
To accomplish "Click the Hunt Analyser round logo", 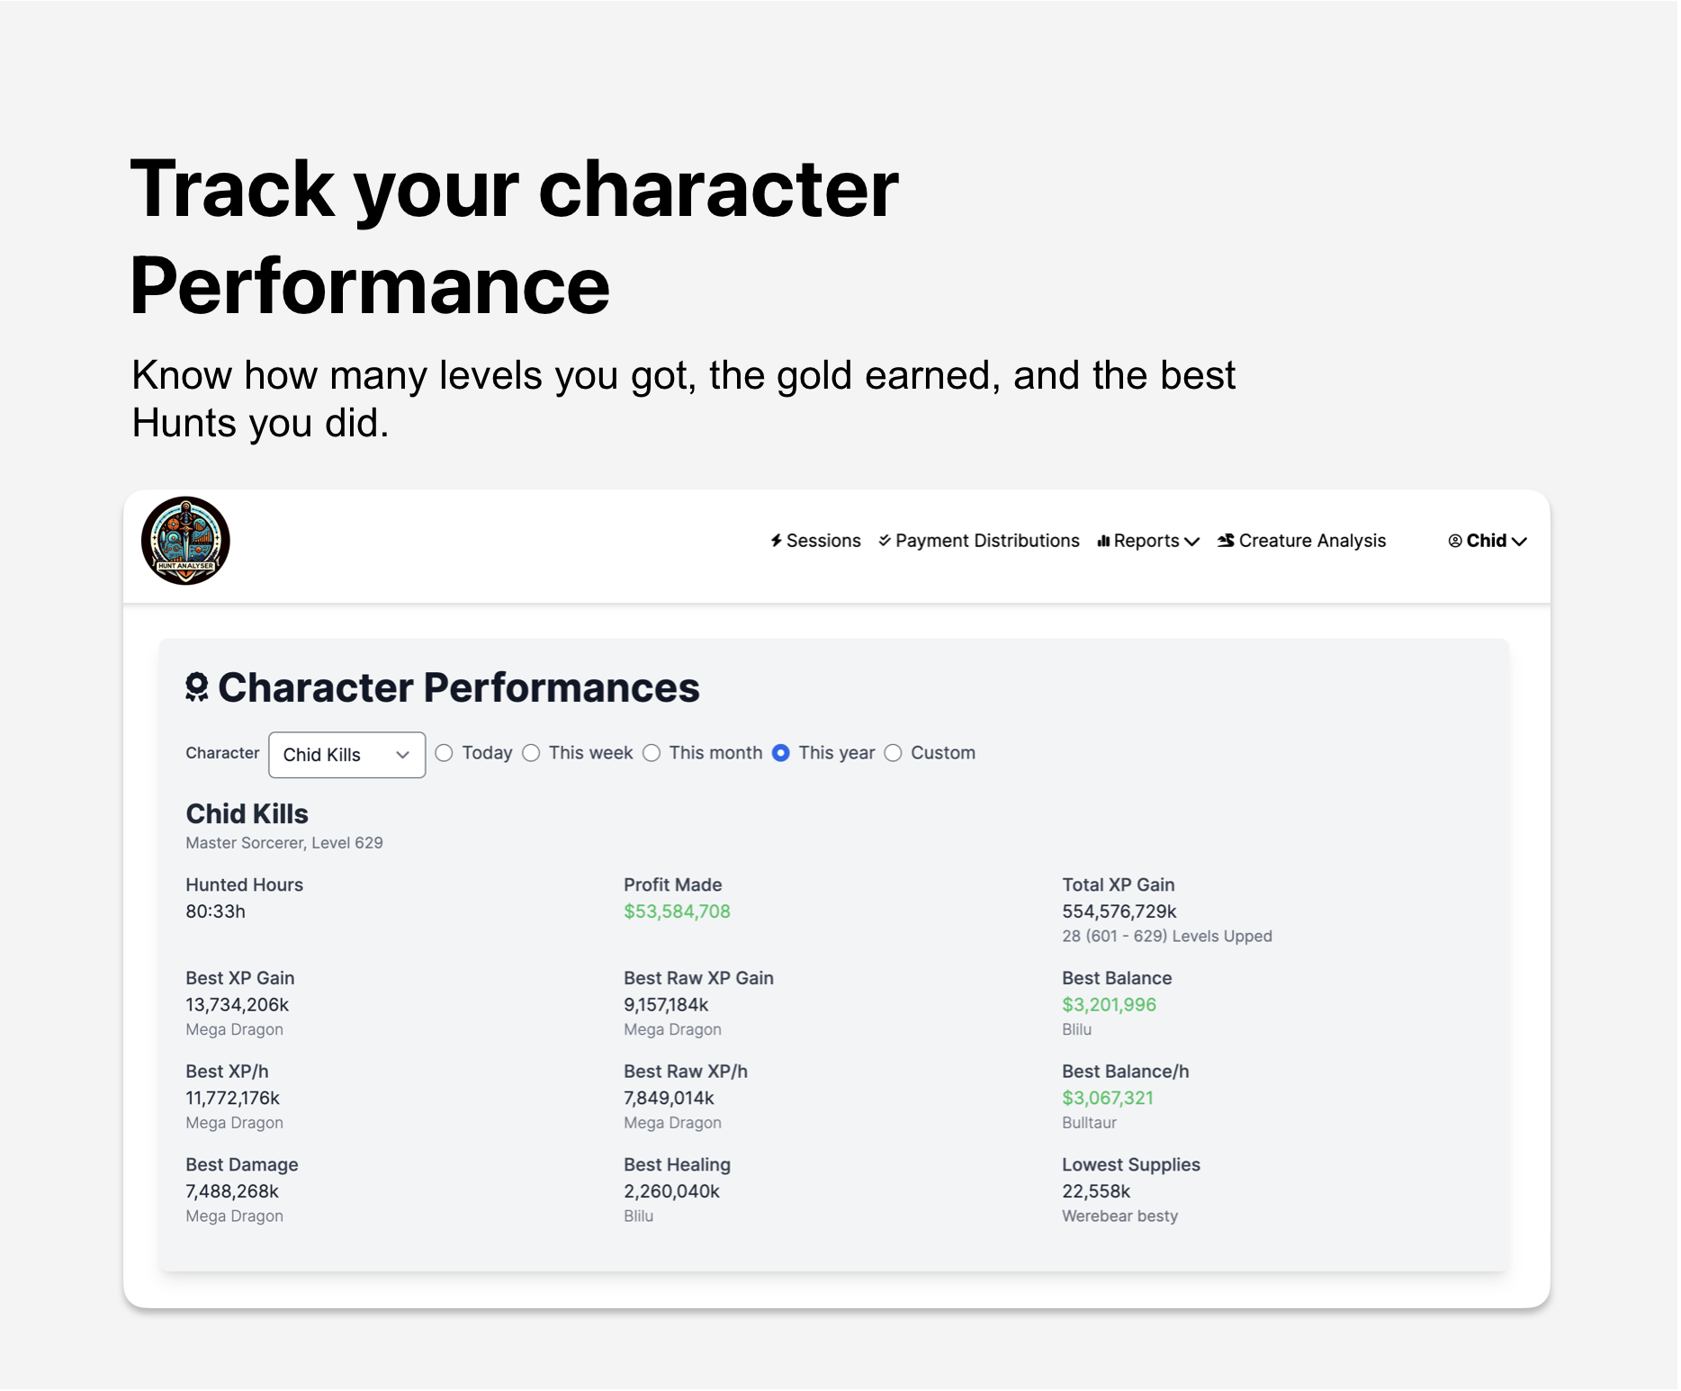I will [x=185, y=542].
